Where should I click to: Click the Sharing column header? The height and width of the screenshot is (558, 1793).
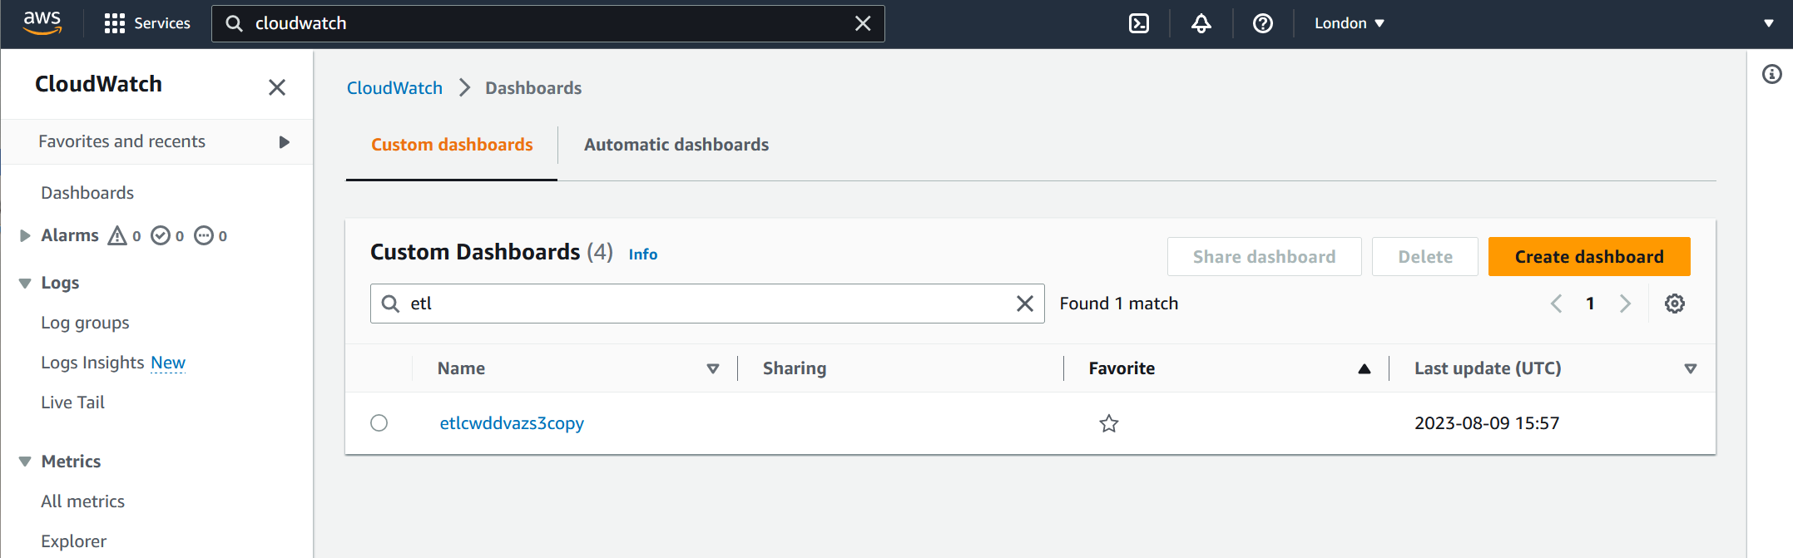coord(795,368)
